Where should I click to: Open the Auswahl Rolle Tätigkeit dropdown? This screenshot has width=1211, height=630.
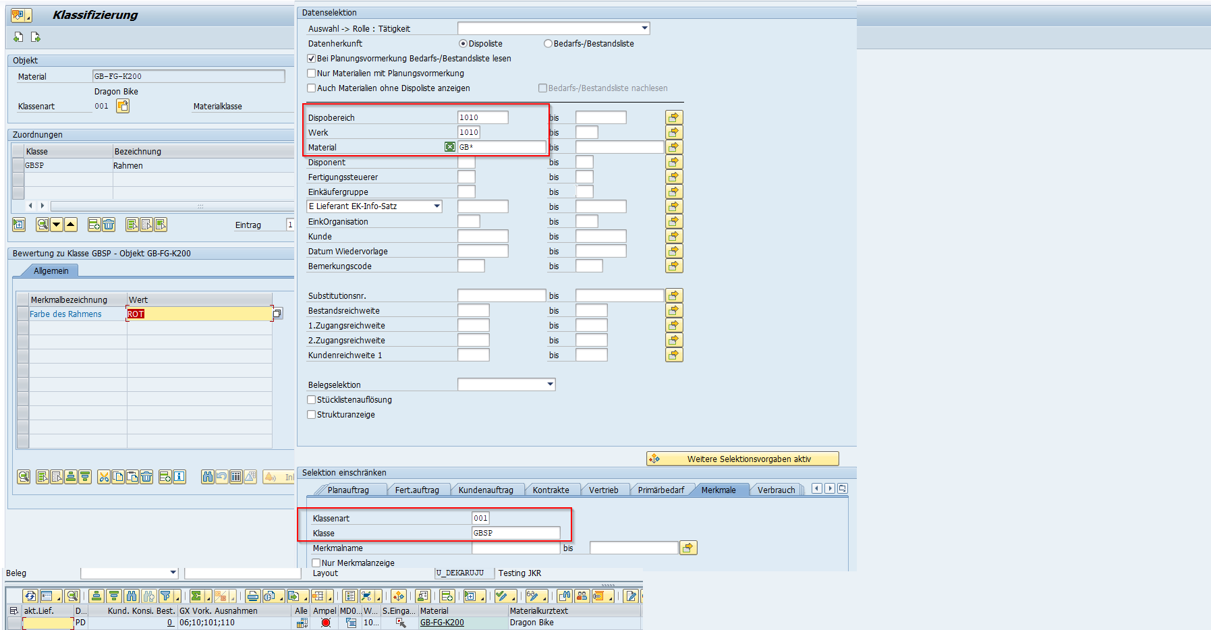[x=644, y=28]
